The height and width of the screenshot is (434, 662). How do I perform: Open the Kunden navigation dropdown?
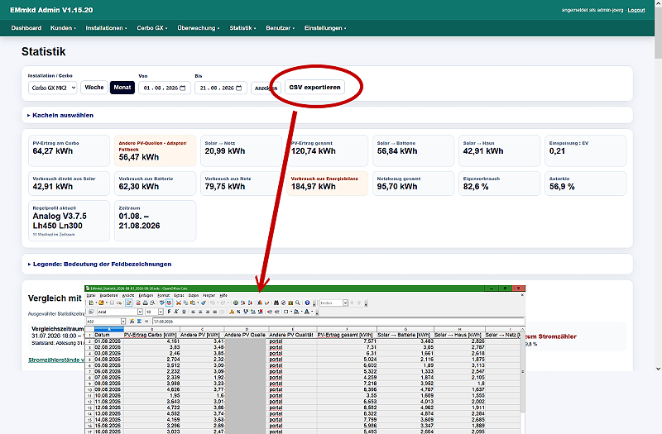click(x=63, y=28)
